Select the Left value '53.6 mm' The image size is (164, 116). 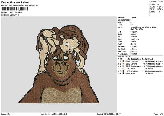tap(134, 32)
